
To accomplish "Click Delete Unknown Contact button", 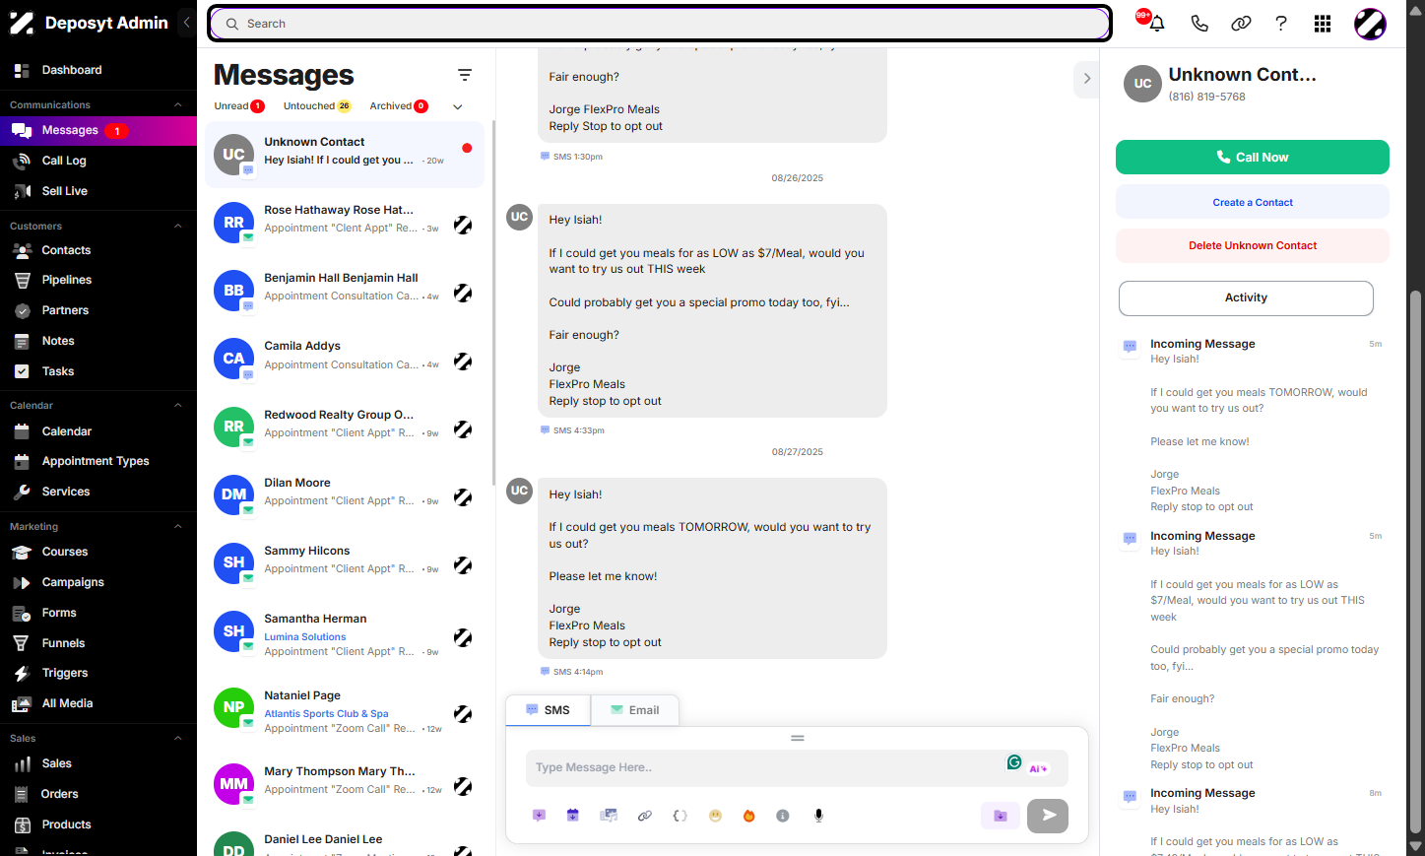I will pos(1253,245).
